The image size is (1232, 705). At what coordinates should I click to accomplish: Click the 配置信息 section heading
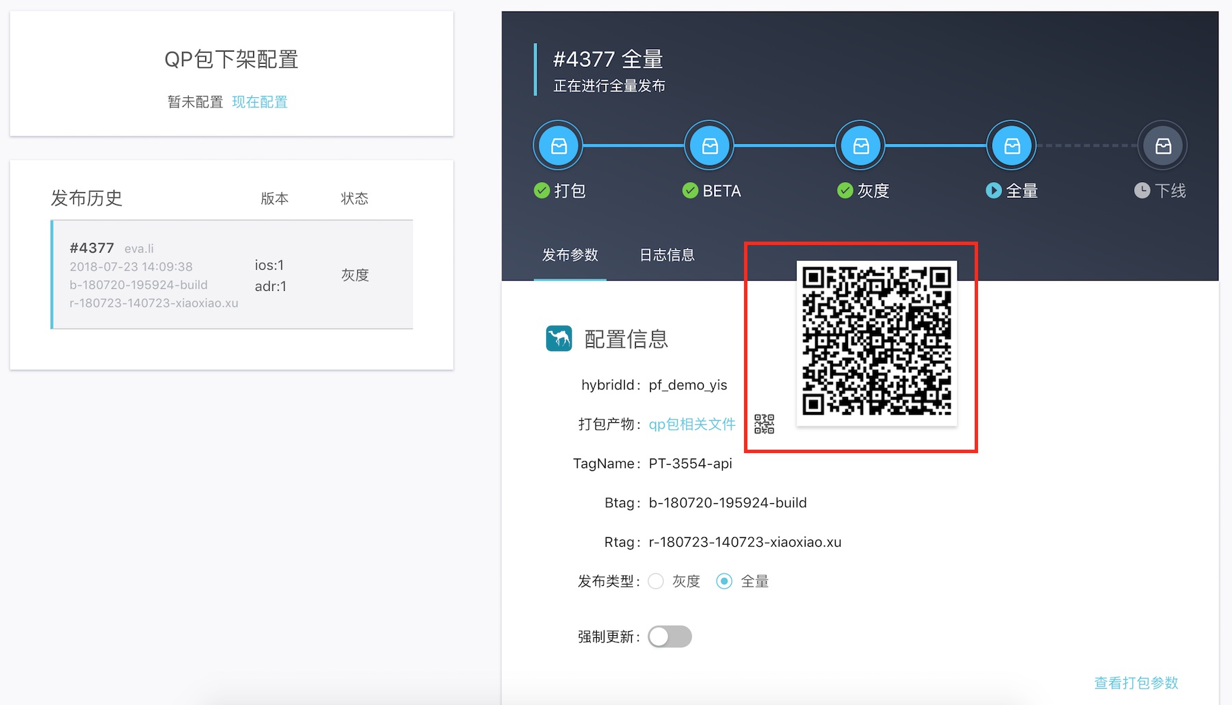[x=626, y=339]
